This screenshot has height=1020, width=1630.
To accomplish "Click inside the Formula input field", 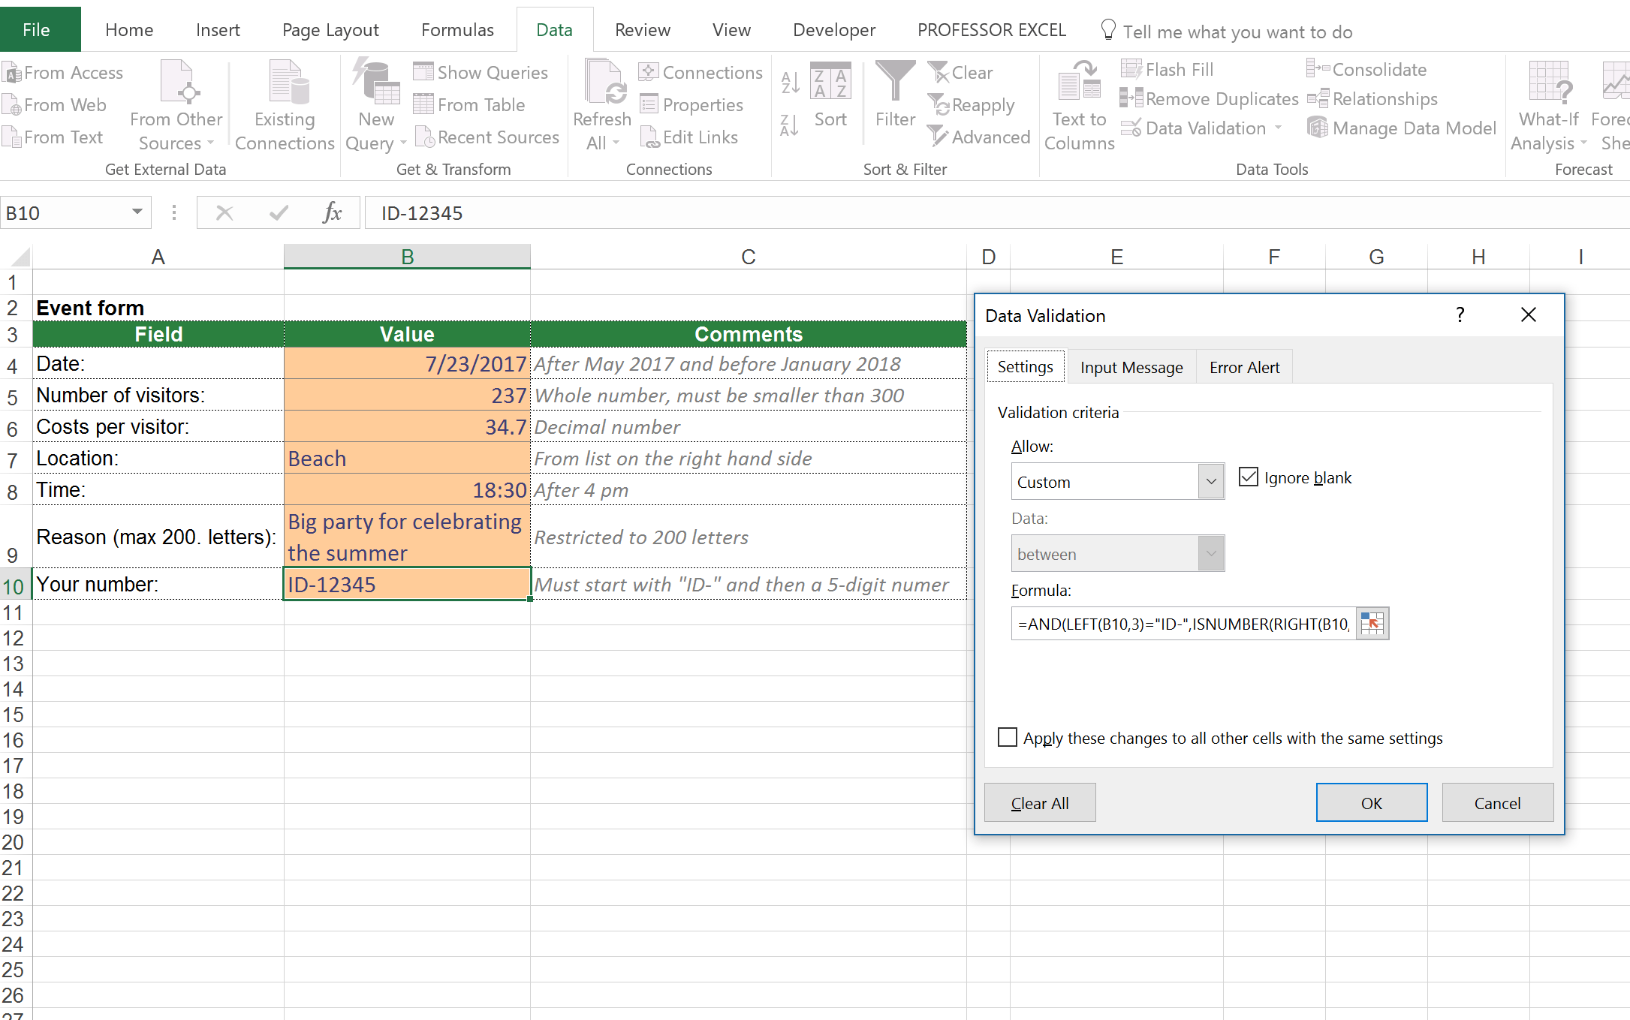I will pos(1182,624).
